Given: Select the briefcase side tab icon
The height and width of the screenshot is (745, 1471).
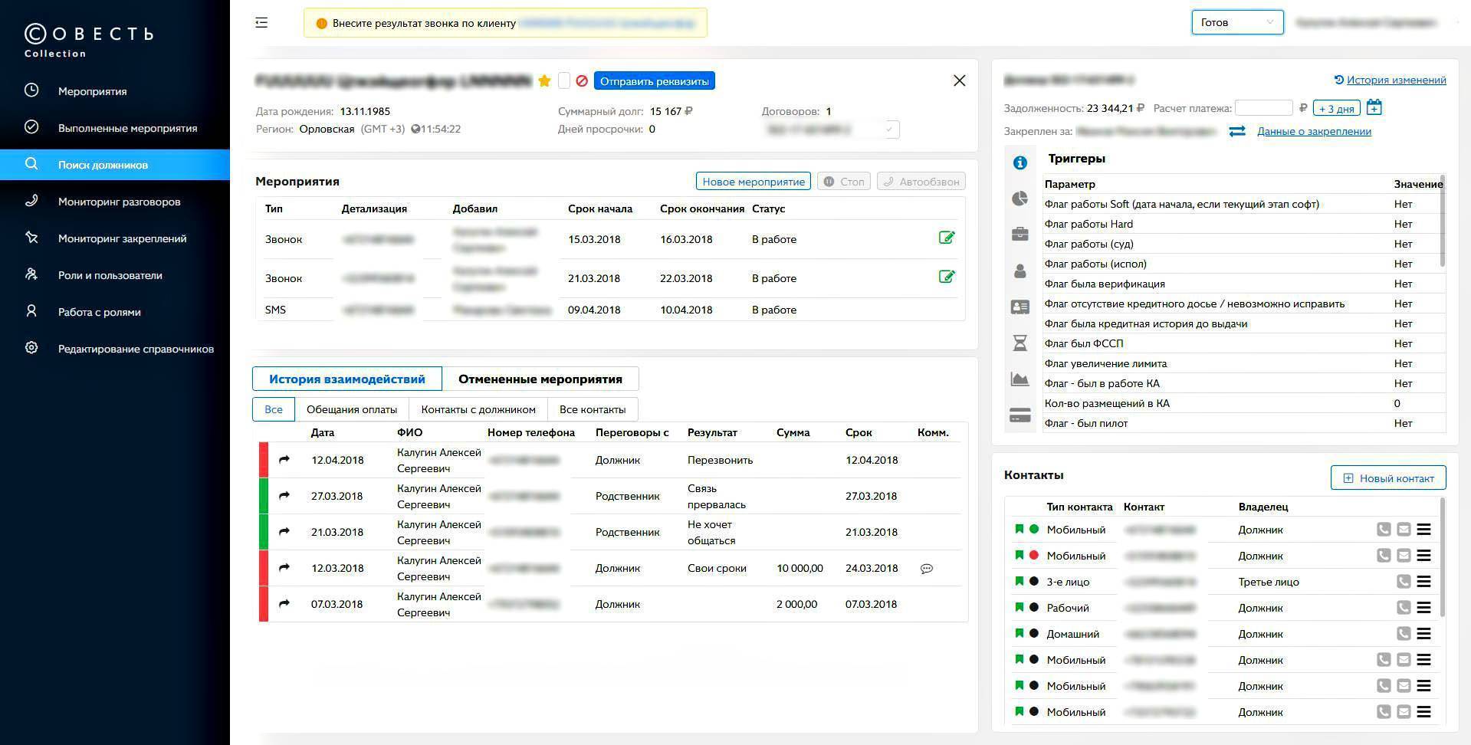Looking at the screenshot, I should (1020, 235).
